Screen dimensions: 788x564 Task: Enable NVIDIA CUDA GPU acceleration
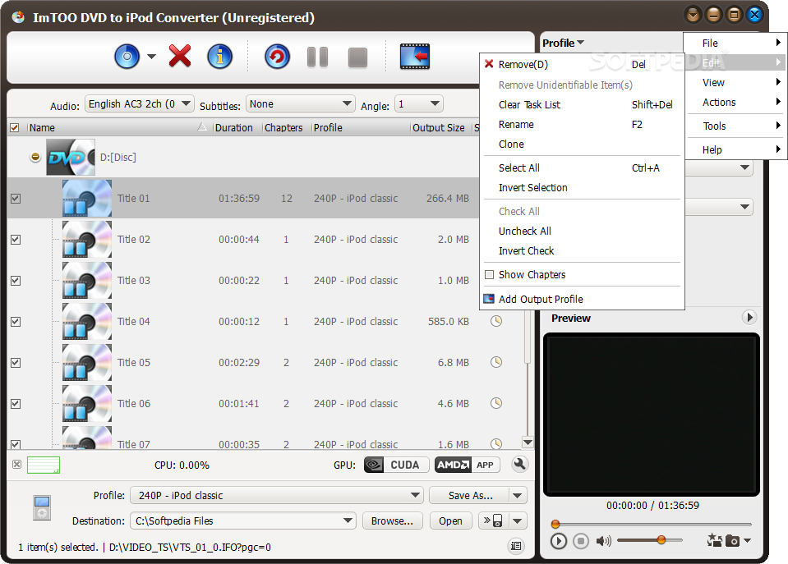tap(396, 465)
